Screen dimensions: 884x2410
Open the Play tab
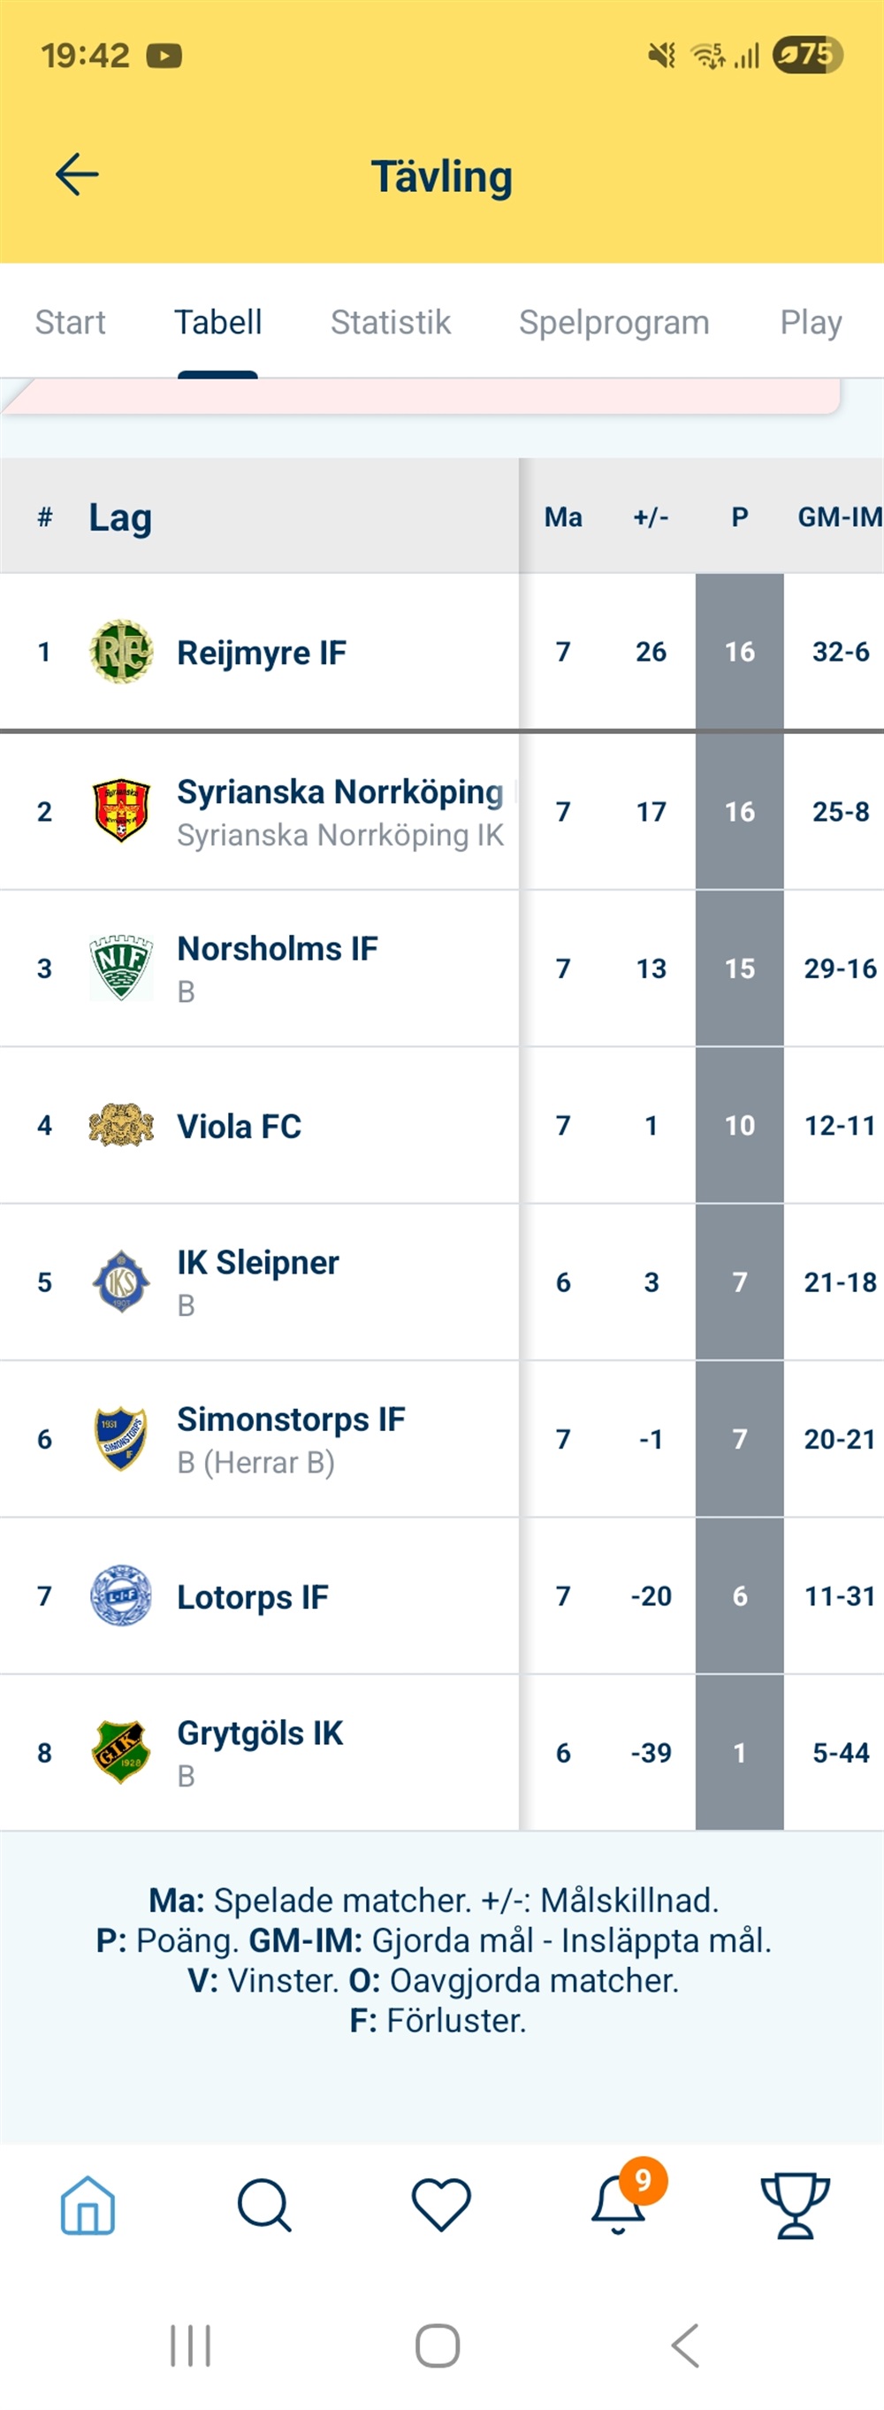point(810,323)
